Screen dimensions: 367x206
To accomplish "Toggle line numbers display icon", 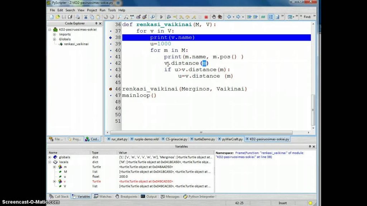I will pos(271,17).
